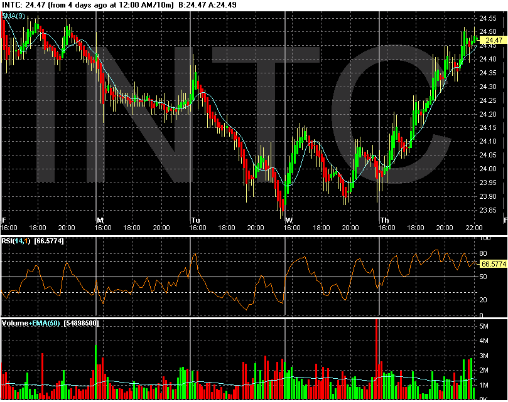Image resolution: width=508 pixels, height=402 pixels.
Task: Click the 16:00 label beneath the W marker
Action: pos(292,228)
